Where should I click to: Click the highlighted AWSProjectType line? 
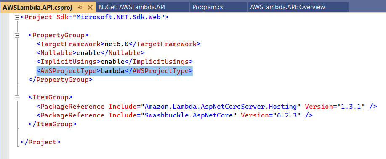(x=114, y=71)
